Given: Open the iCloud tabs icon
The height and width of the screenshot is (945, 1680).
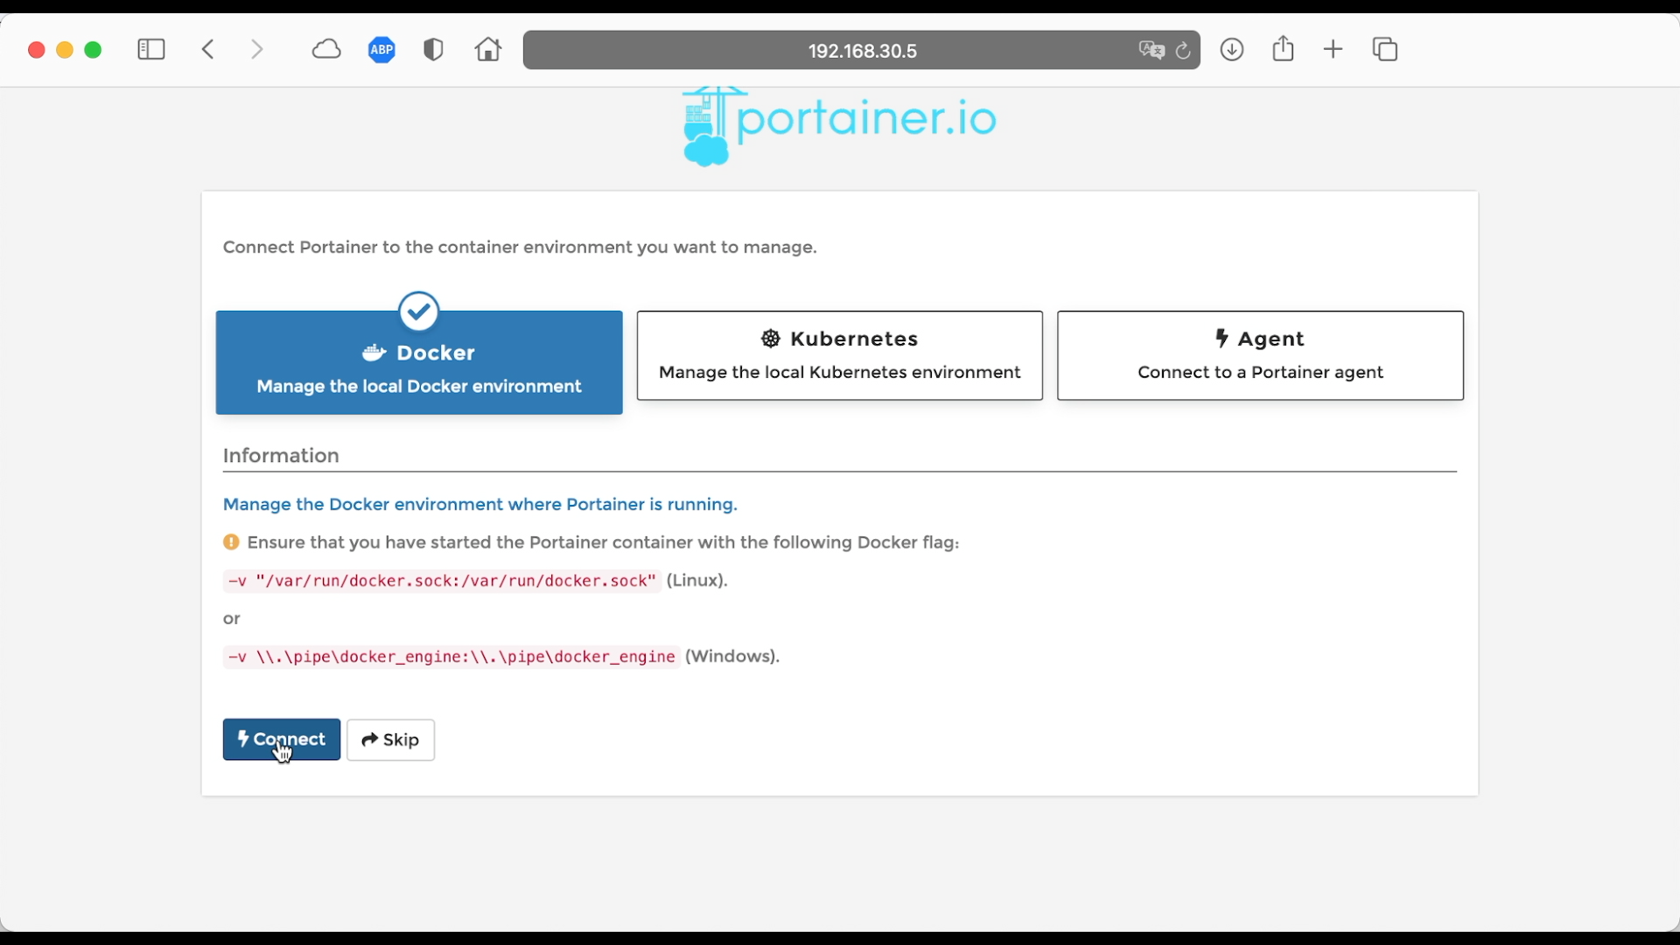Looking at the screenshot, I should tap(326, 50).
